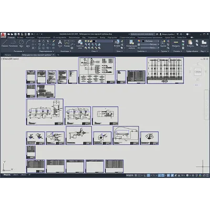Toggle the grid display in status bar

coord(135,175)
